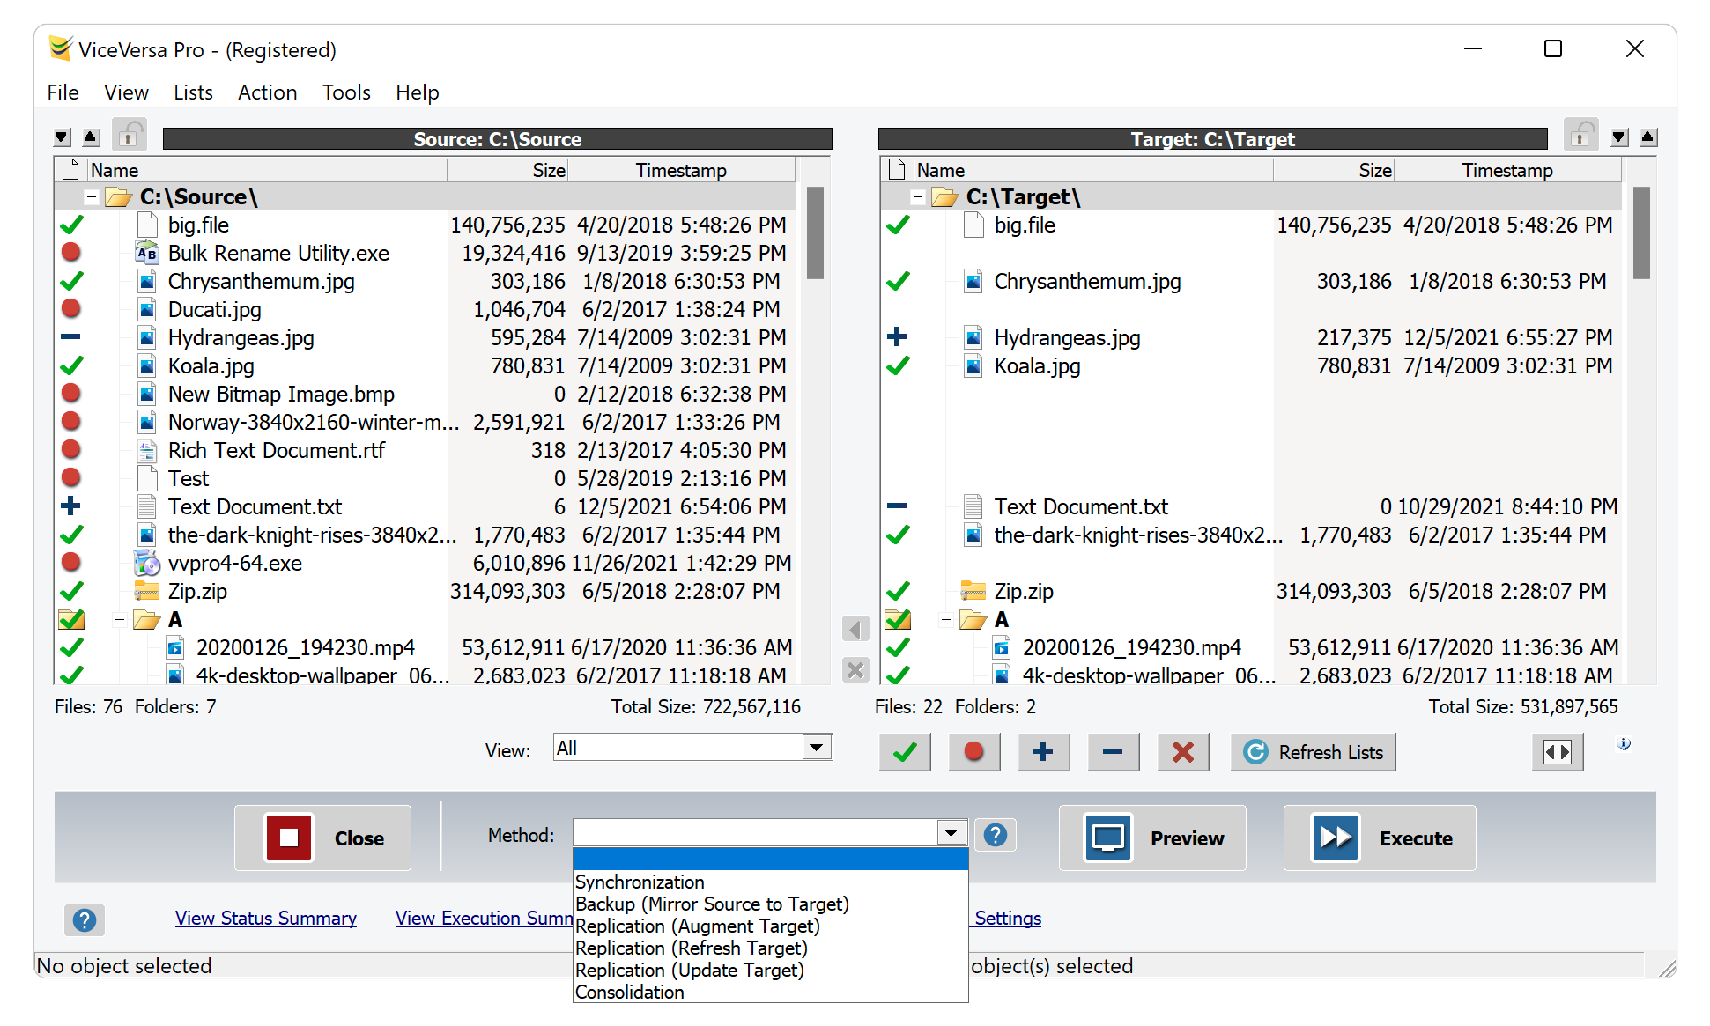Open the Action menu
The image size is (1710, 1026).
point(268,92)
